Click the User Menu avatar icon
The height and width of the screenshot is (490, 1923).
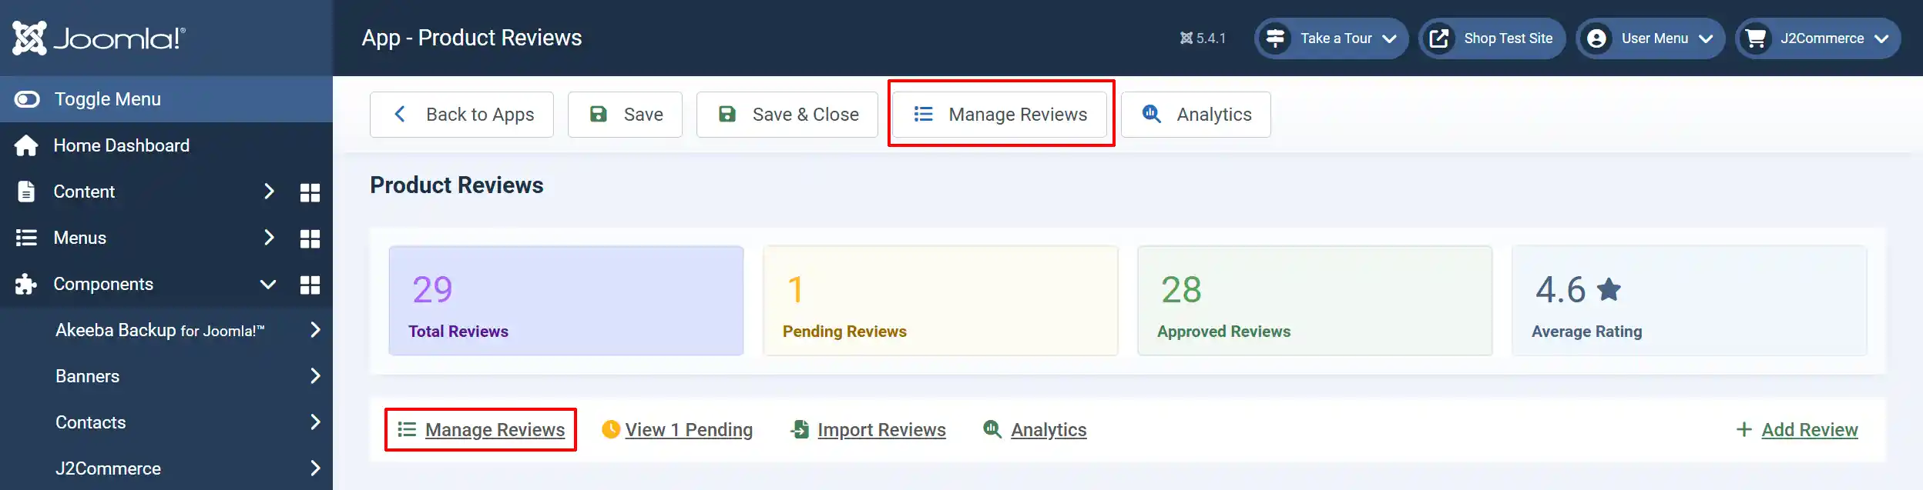tap(1597, 38)
